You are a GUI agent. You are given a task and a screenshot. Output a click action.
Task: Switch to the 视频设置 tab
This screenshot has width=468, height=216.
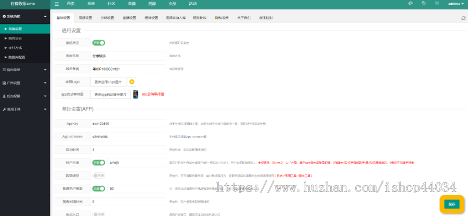point(85,18)
